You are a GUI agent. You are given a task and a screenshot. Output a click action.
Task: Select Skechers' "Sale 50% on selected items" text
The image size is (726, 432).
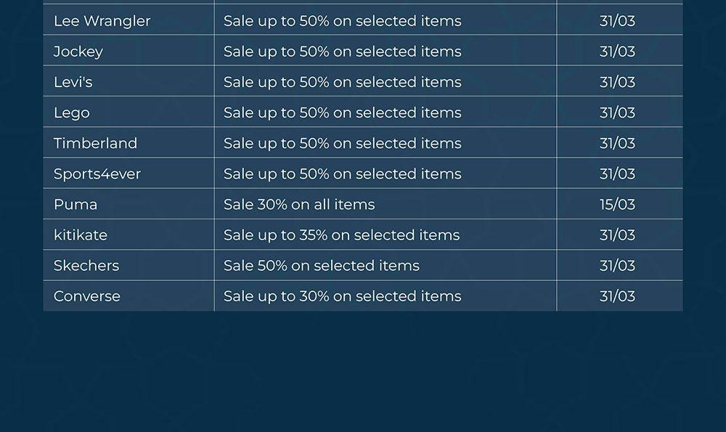(x=322, y=265)
